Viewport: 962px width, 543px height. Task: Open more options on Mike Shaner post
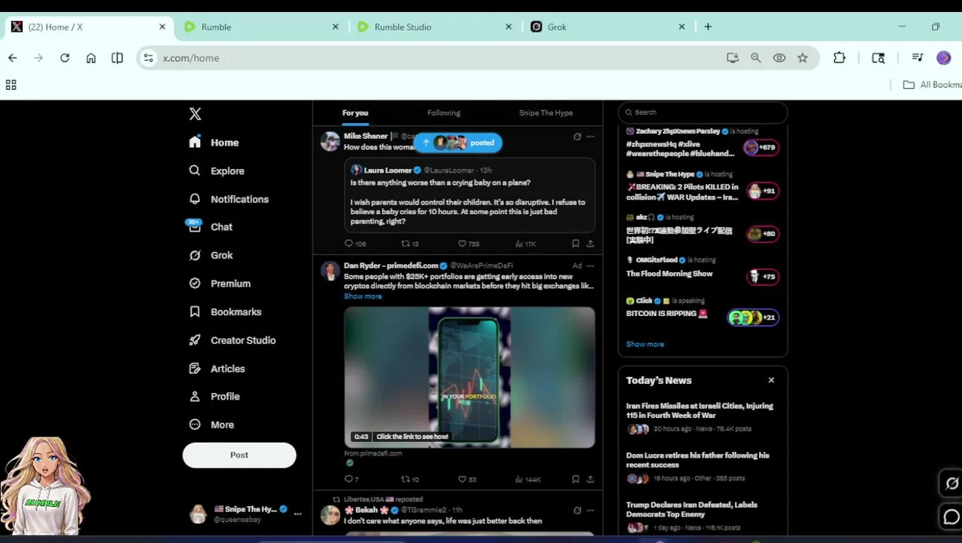coord(590,137)
